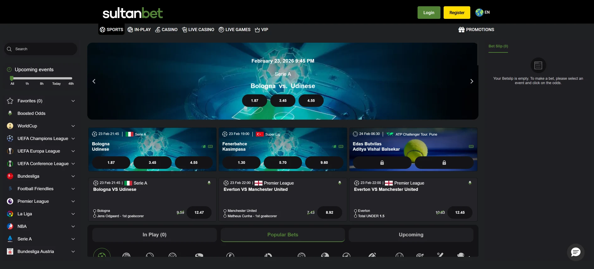Go to next banner slide
The height and width of the screenshot is (269, 594).
(472, 81)
